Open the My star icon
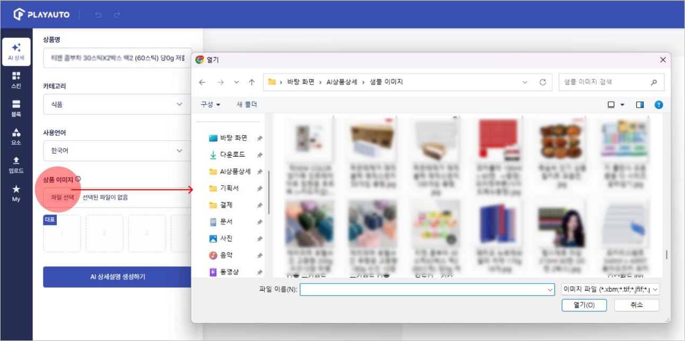685x341 pixels. [16, 193]
